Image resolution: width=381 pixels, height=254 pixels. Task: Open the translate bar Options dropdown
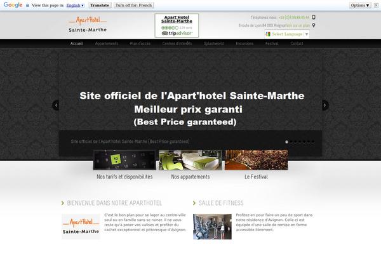[x=360, y=5]
